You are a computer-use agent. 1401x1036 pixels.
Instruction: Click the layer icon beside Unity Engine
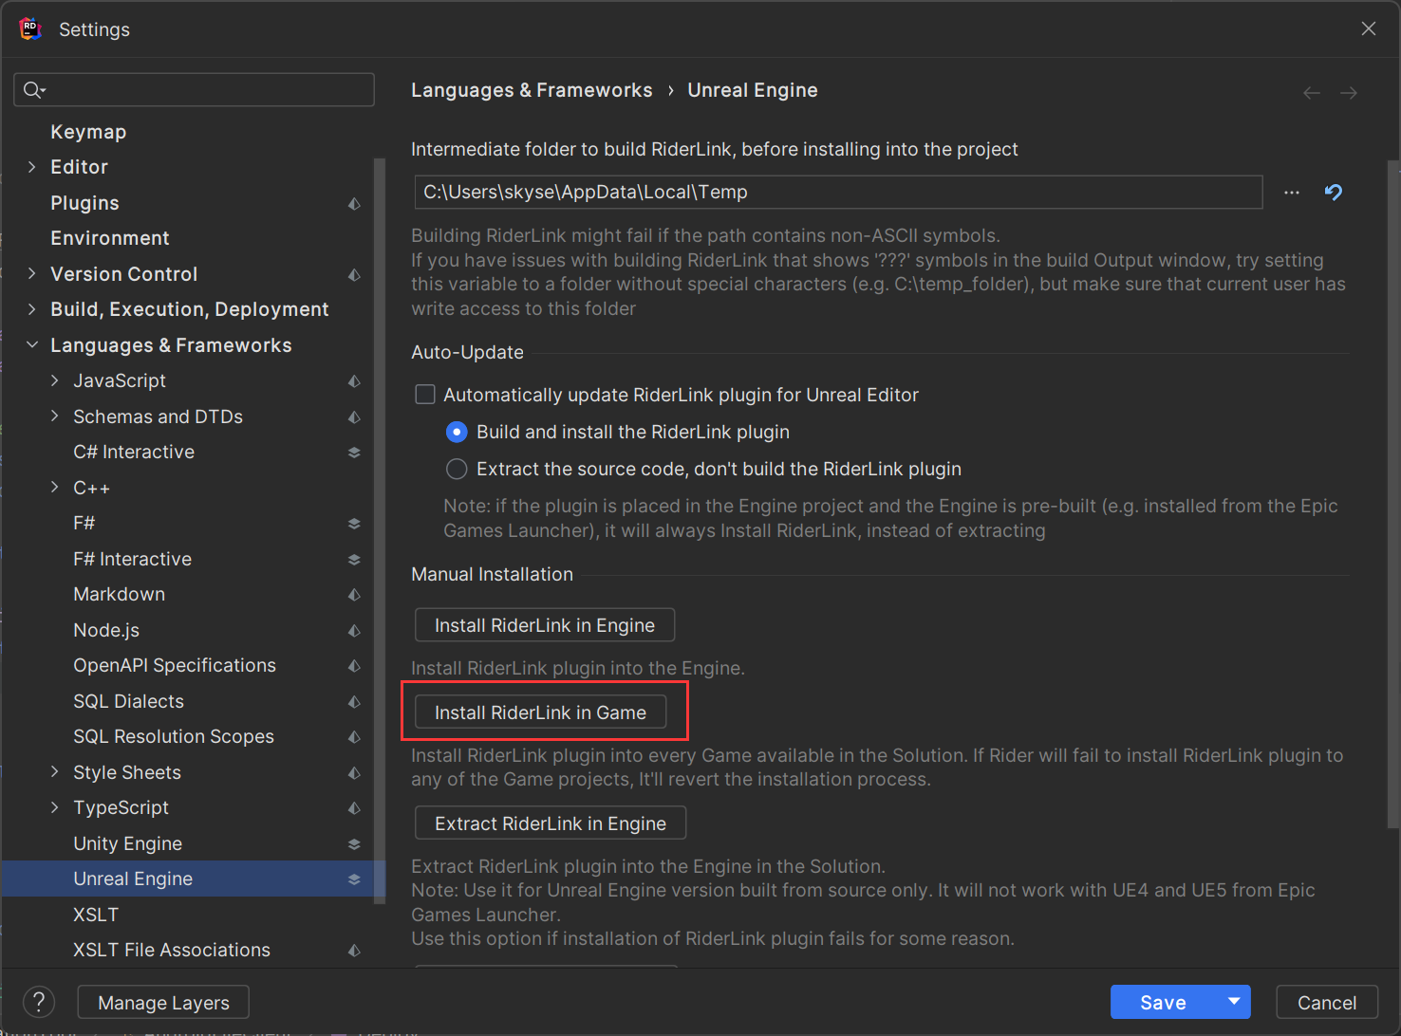click(354, 843)
